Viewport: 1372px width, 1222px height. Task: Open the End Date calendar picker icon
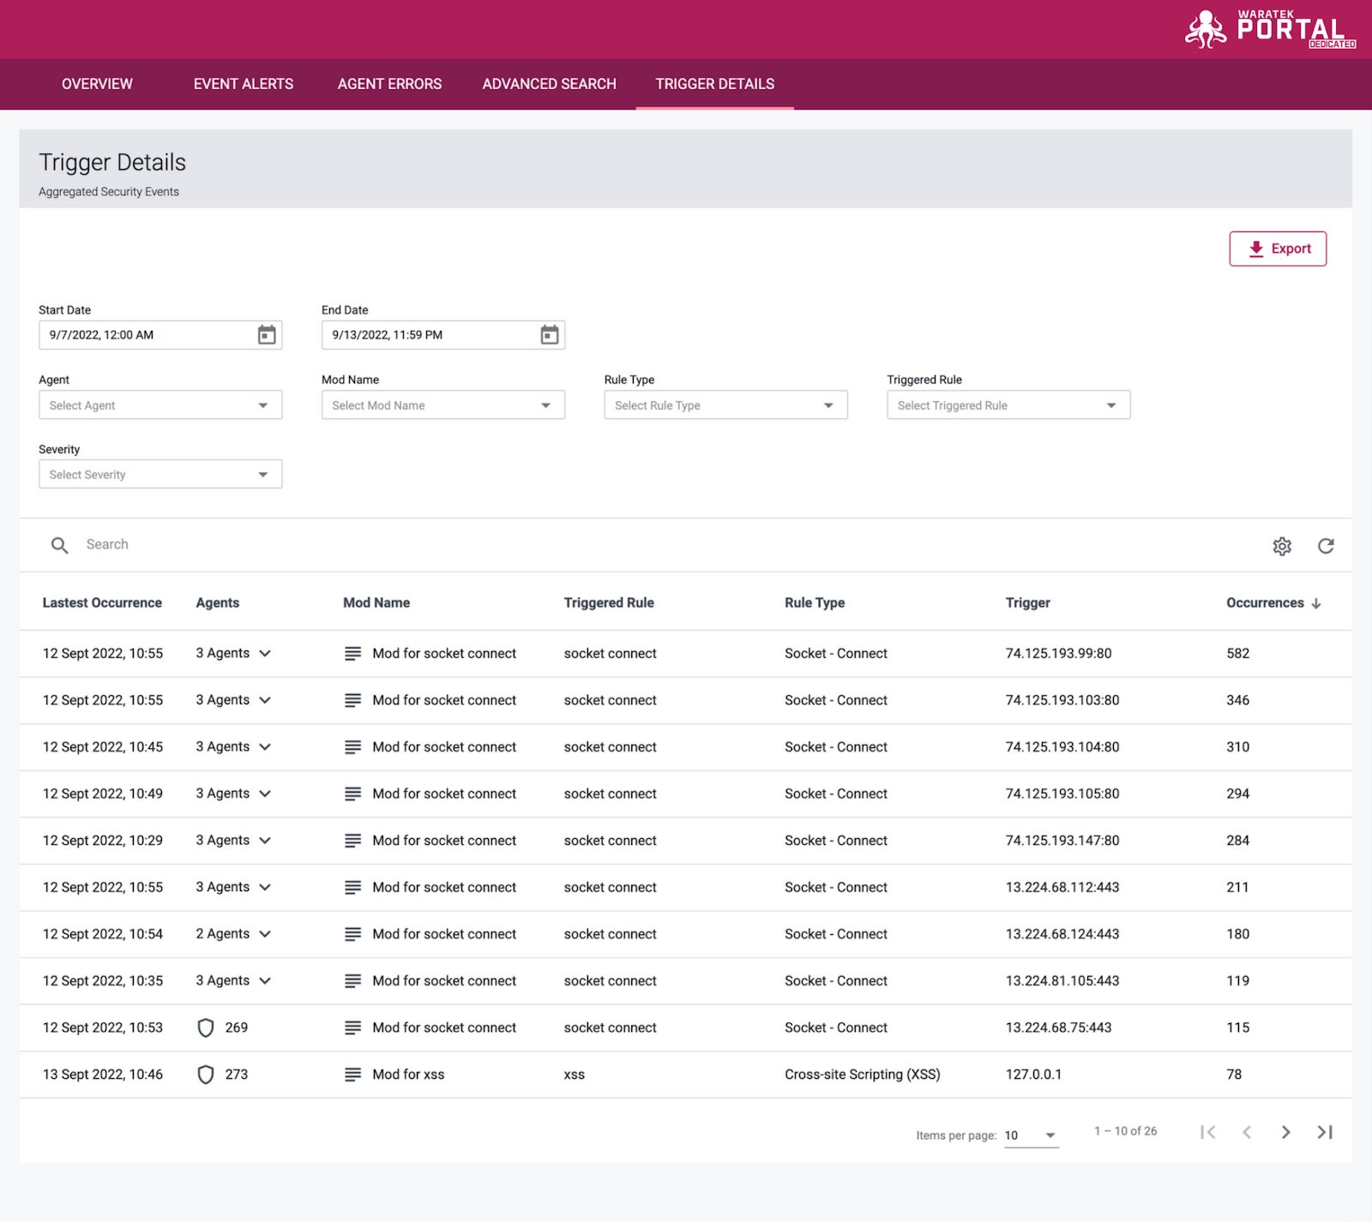(x=550, y=335)
